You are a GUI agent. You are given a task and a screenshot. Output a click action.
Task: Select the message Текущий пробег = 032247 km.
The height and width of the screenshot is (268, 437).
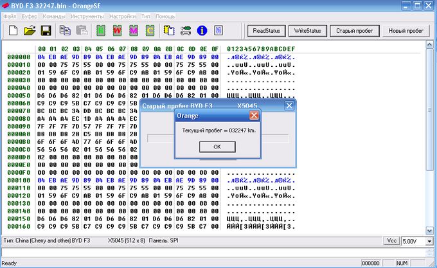[219, 130]
